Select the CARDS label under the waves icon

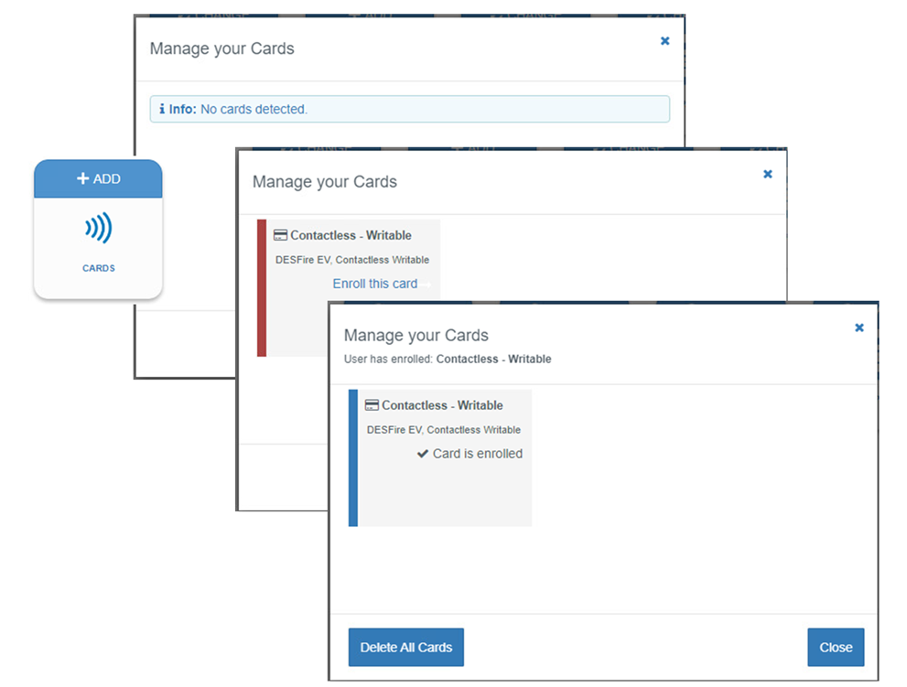pos(98,269)
